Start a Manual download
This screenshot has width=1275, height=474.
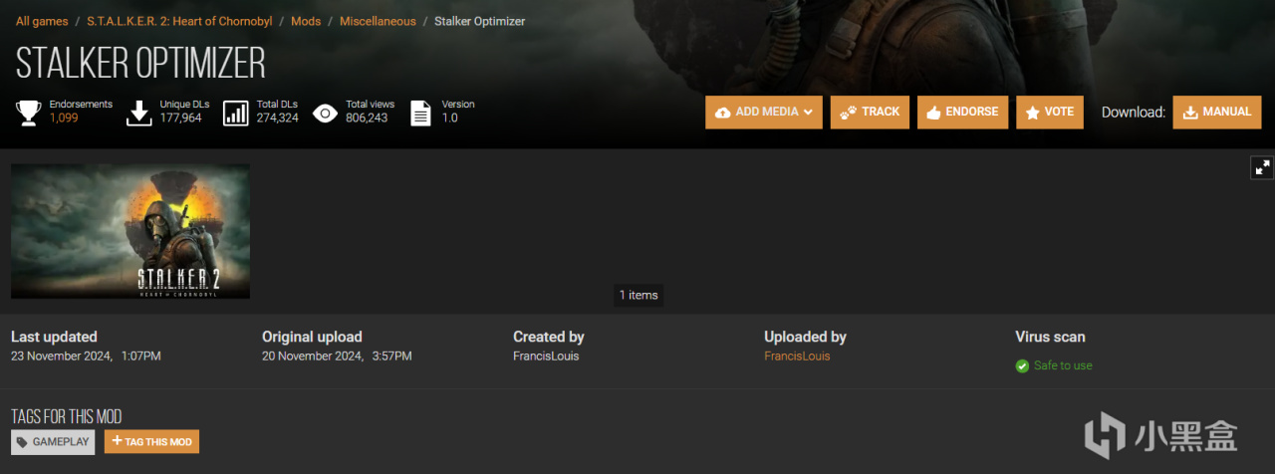pos(1217,113)
